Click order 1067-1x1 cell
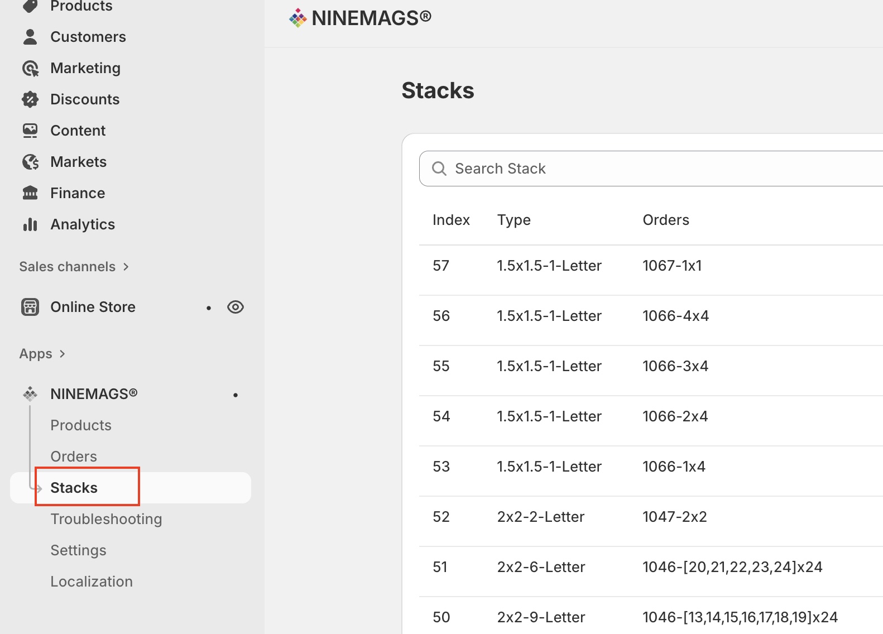 tap(672, 266)
